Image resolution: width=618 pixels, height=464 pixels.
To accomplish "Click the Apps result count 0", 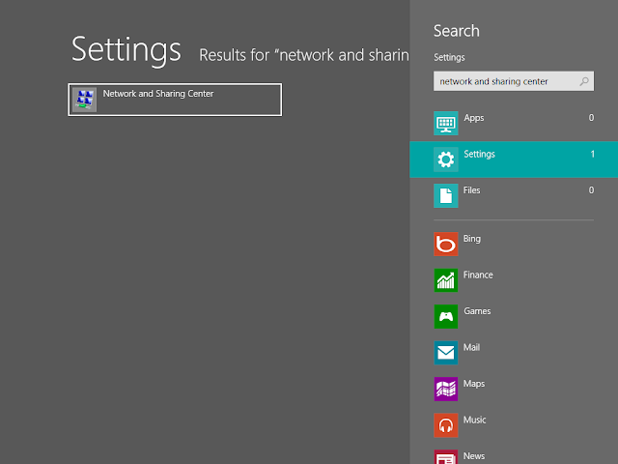I will click(591, 118).
